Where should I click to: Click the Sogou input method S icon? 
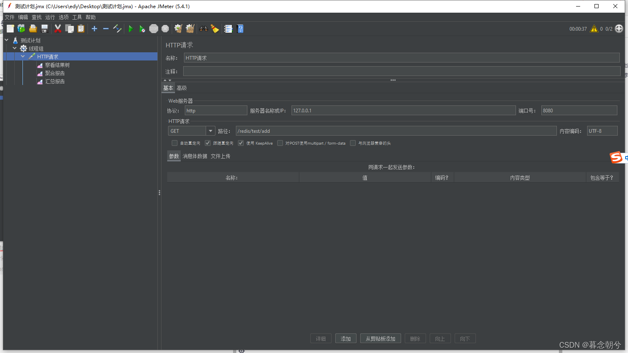pyautogui.click(x=616, y=157)
